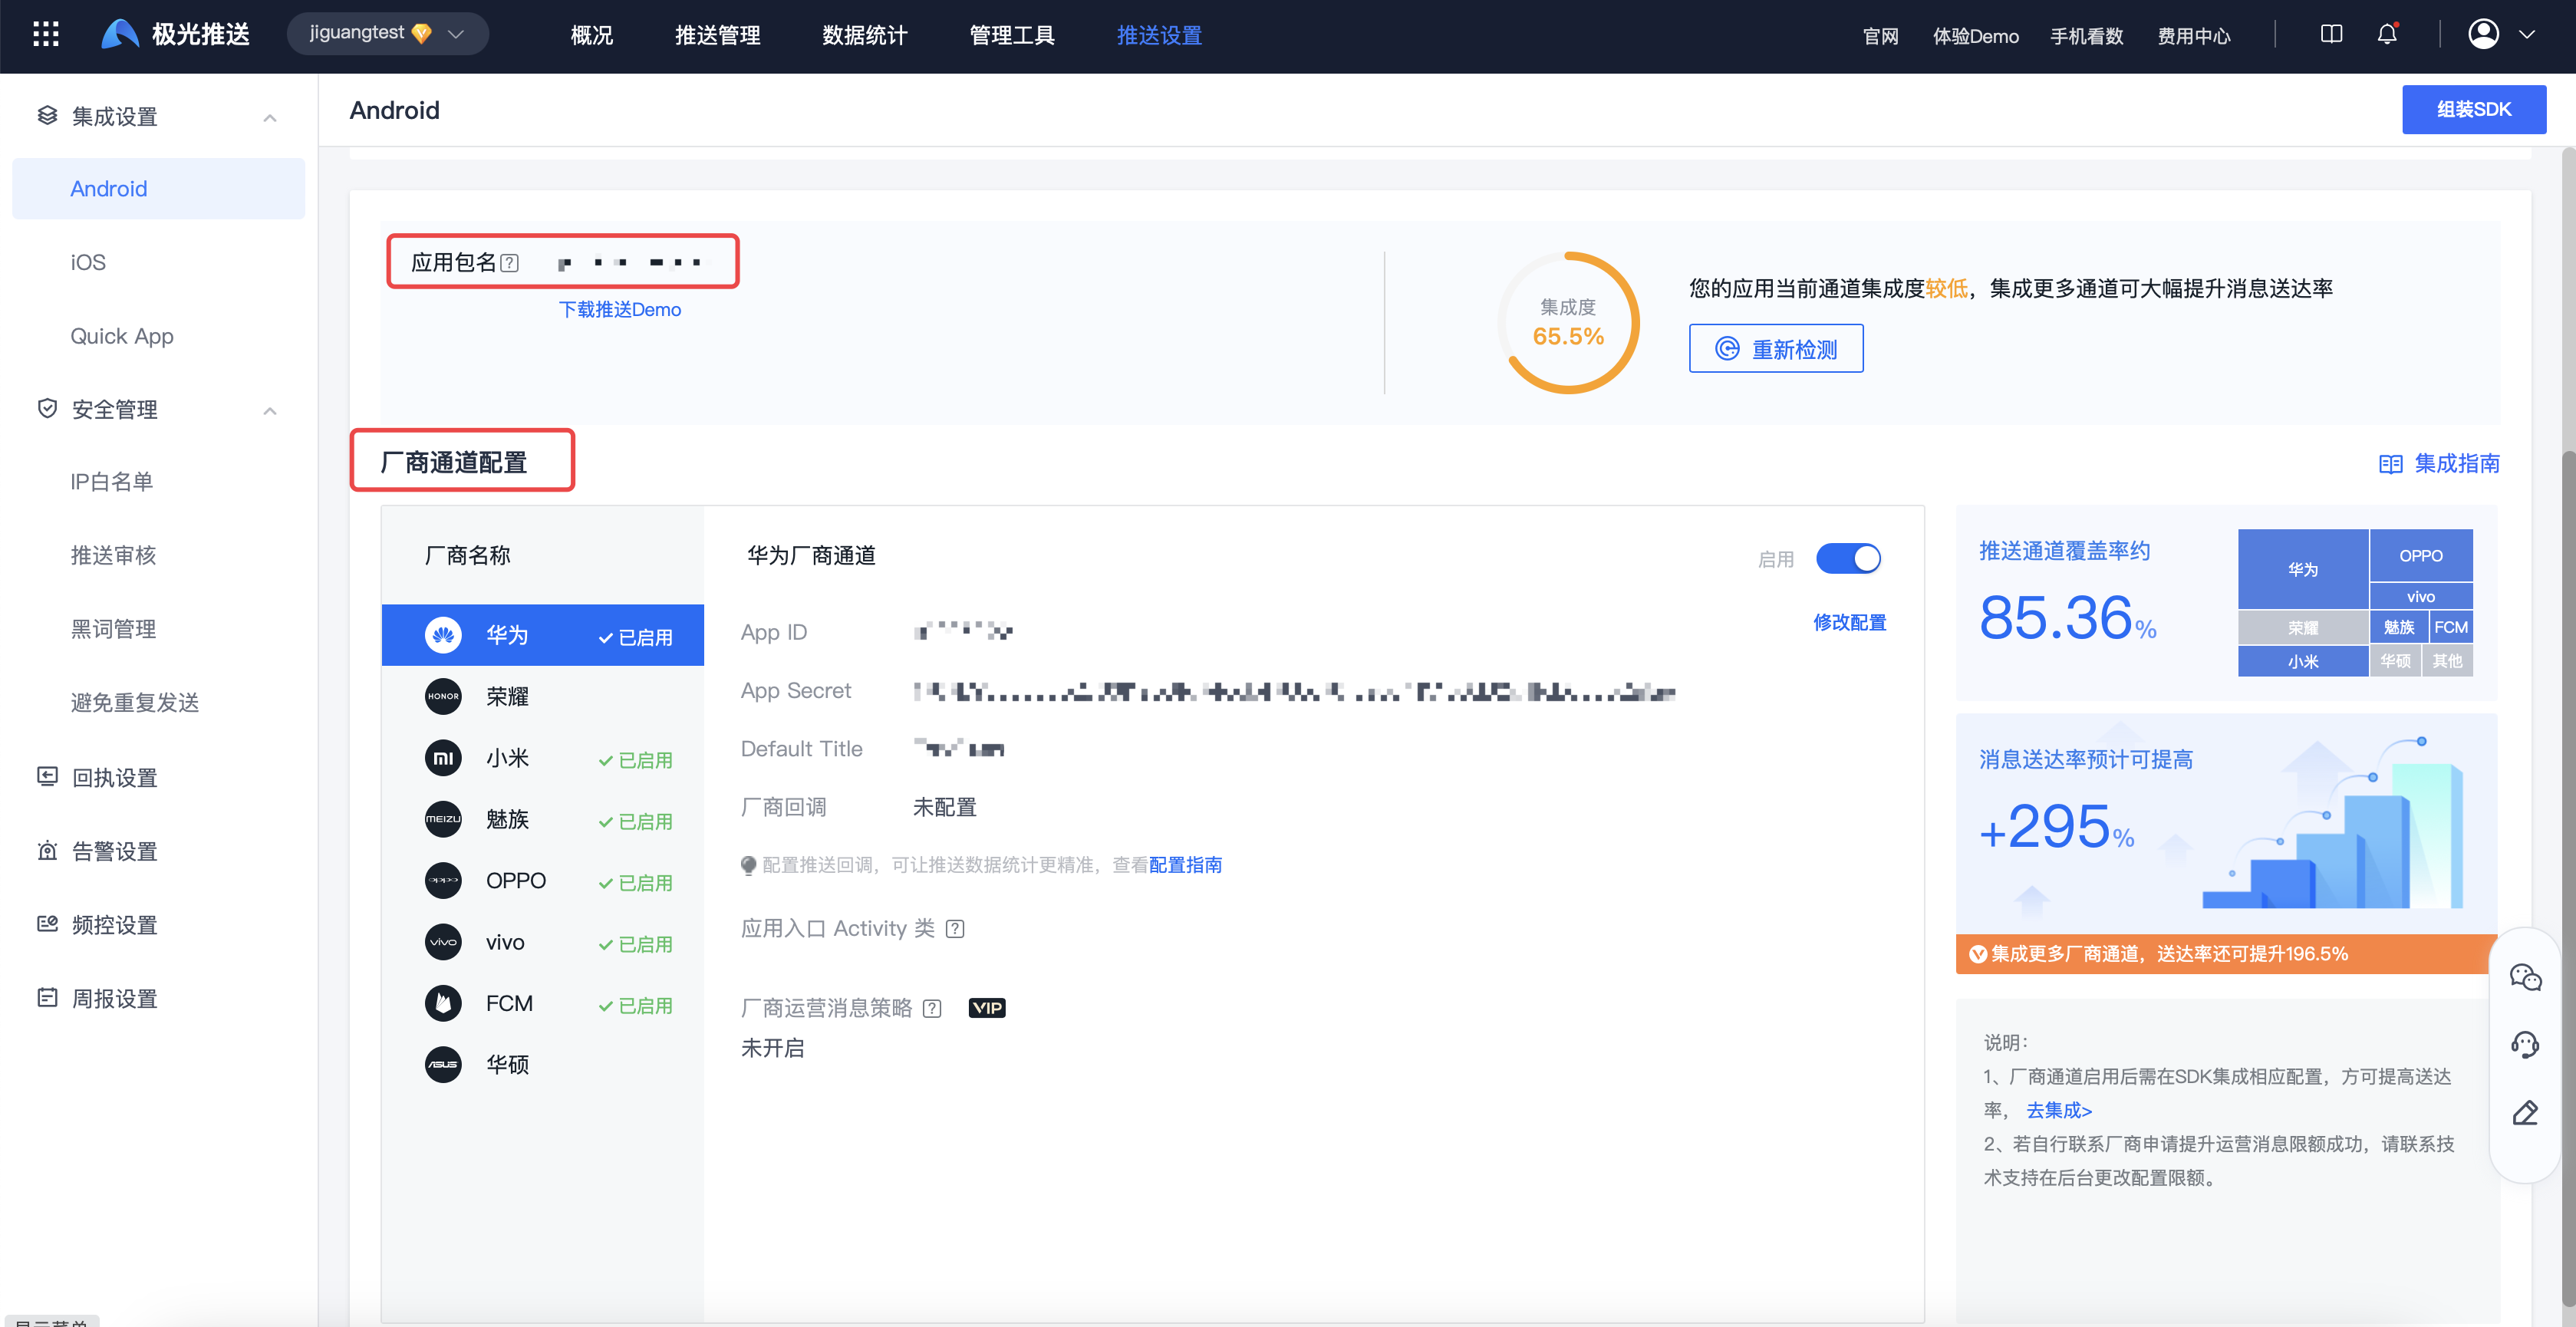Screen dimensions: 2576x1327
Task: Open the 数据统计 menu
Action: [x=864, y=35]
